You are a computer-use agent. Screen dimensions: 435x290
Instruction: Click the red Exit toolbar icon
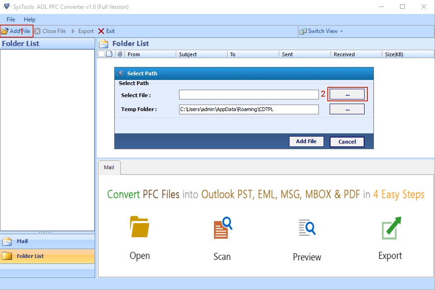[101, 31]
